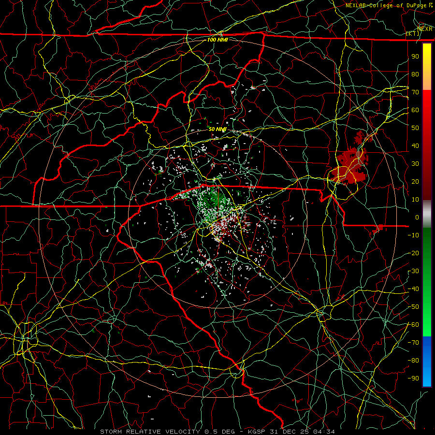
Task: Click the 80 value on velocity scale
Action: coord(415,74)
